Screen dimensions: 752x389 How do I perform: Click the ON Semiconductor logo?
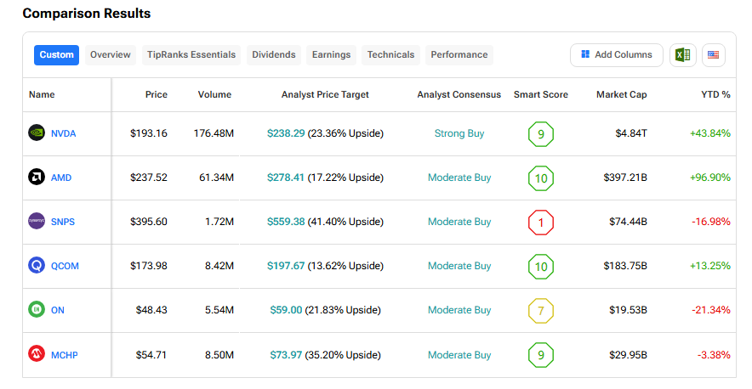point(37,310)
